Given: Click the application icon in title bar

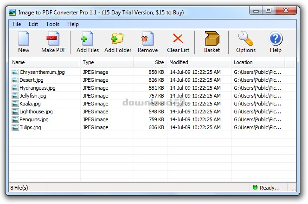Looking at the screenshot, I should click(x=13, y=13).
